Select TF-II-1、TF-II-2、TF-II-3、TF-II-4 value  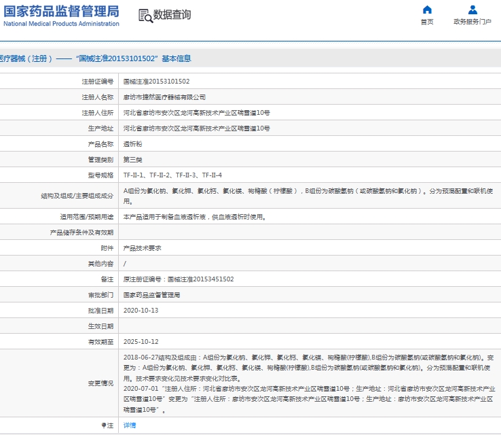tap(172, 175)
